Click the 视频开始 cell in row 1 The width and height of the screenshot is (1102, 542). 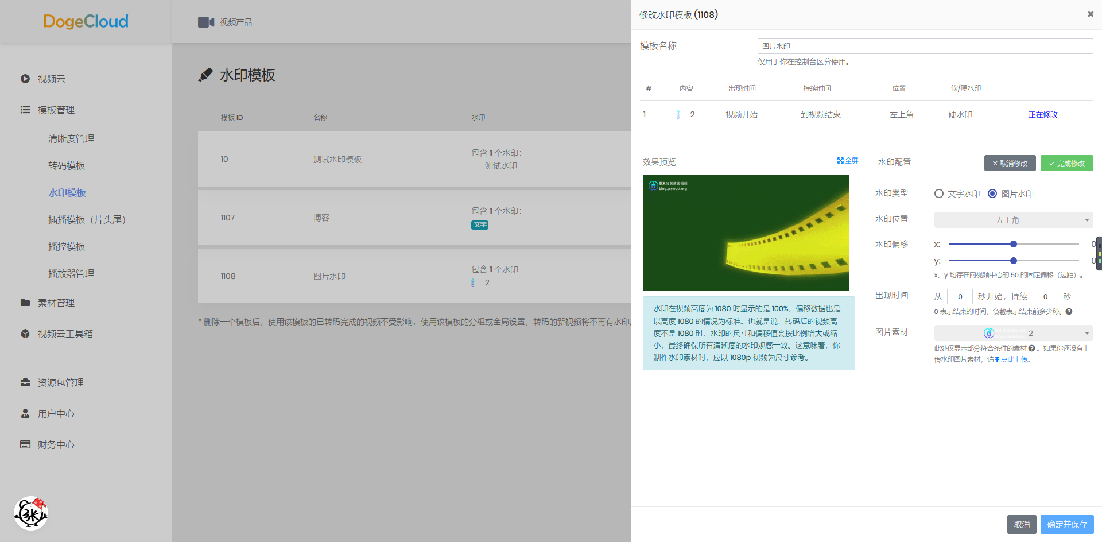(x=742, y=114)
